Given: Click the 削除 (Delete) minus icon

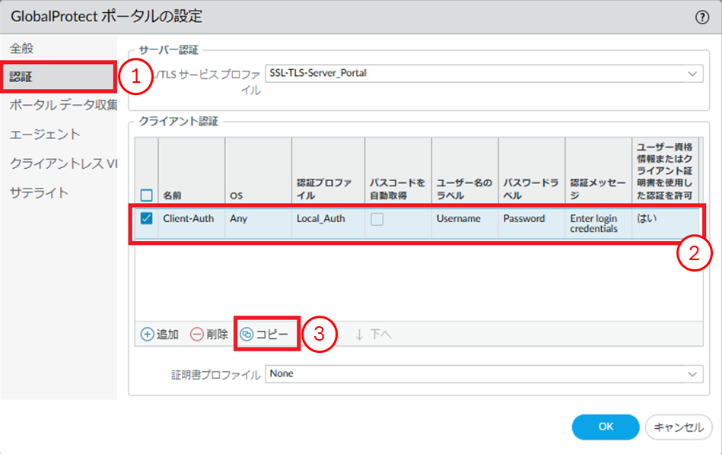Looking at the screenshot, I should click(197, 334).
